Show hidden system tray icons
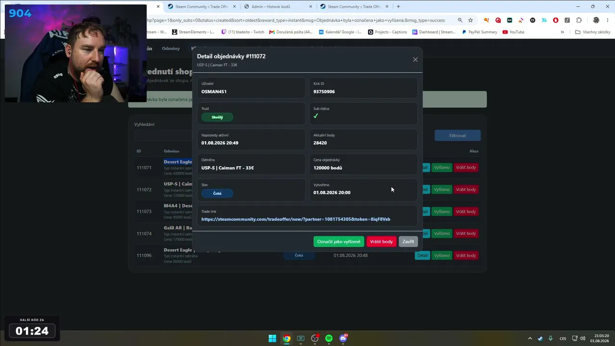This screenshot has height=346, width=615. pos(530,338)
